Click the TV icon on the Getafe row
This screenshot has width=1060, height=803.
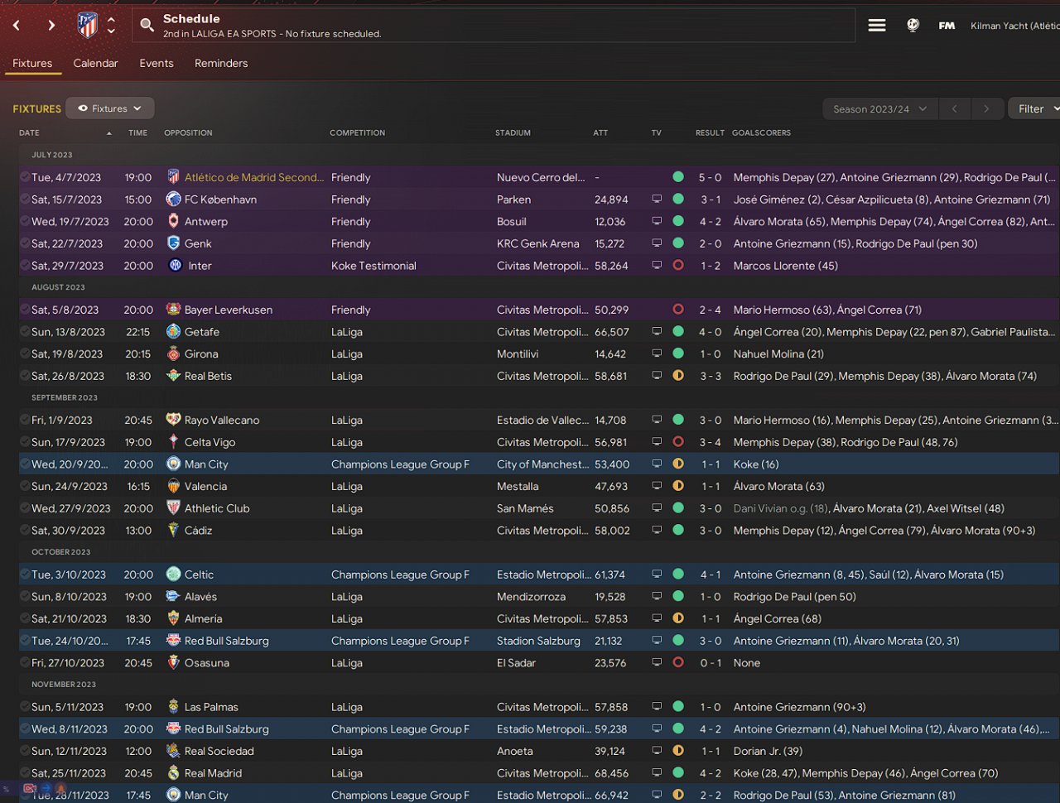[657, 332]
